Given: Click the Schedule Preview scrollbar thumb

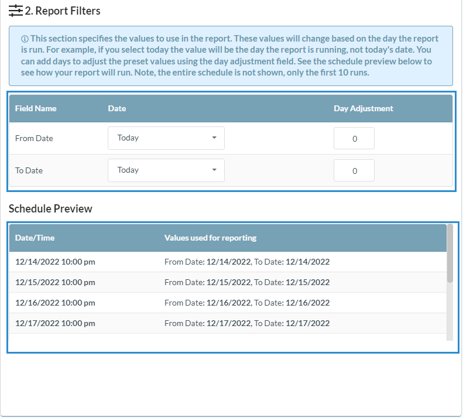Looking at the screenshot, I should 450,253.
